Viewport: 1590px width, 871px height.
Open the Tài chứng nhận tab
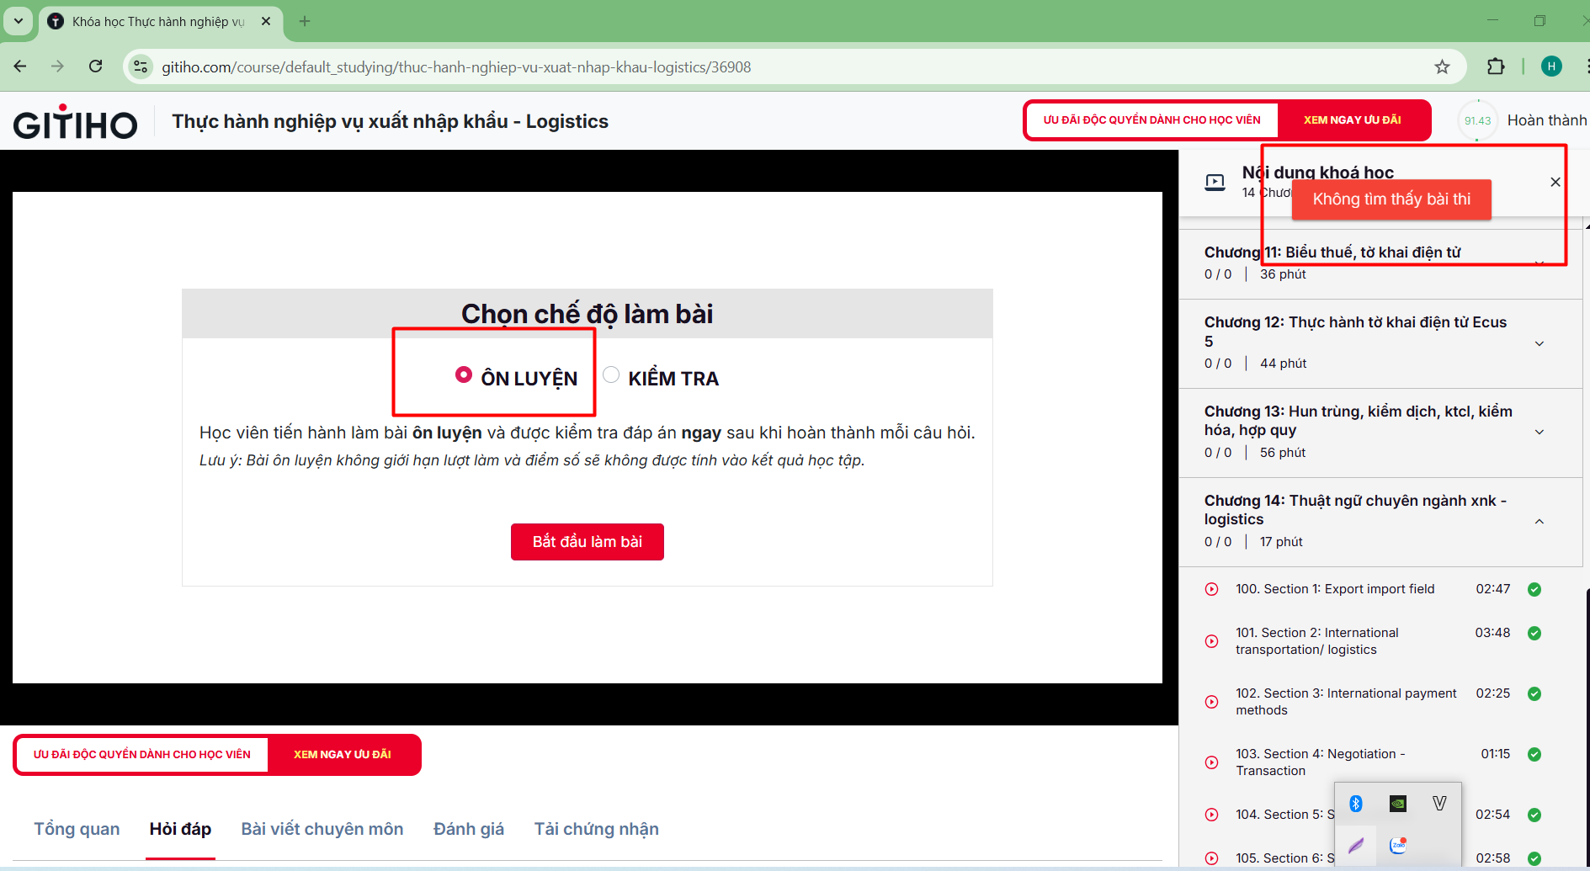pyautogui.click(x=597, y=829)
